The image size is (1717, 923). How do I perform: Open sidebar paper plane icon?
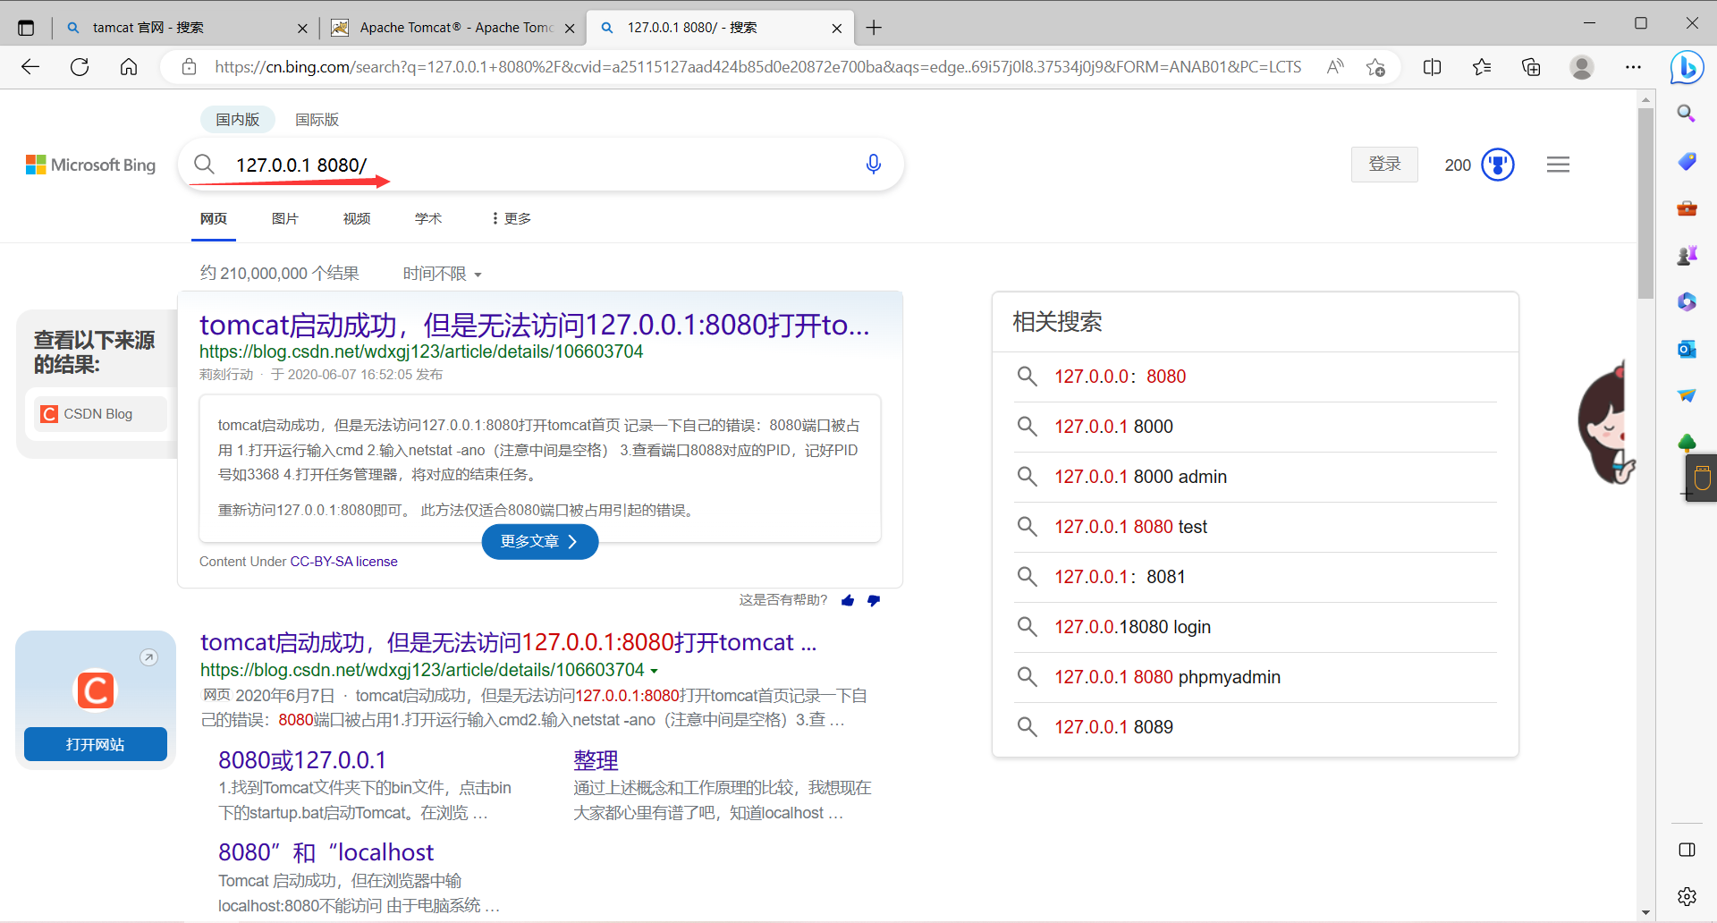click(x=1687, y=395)
